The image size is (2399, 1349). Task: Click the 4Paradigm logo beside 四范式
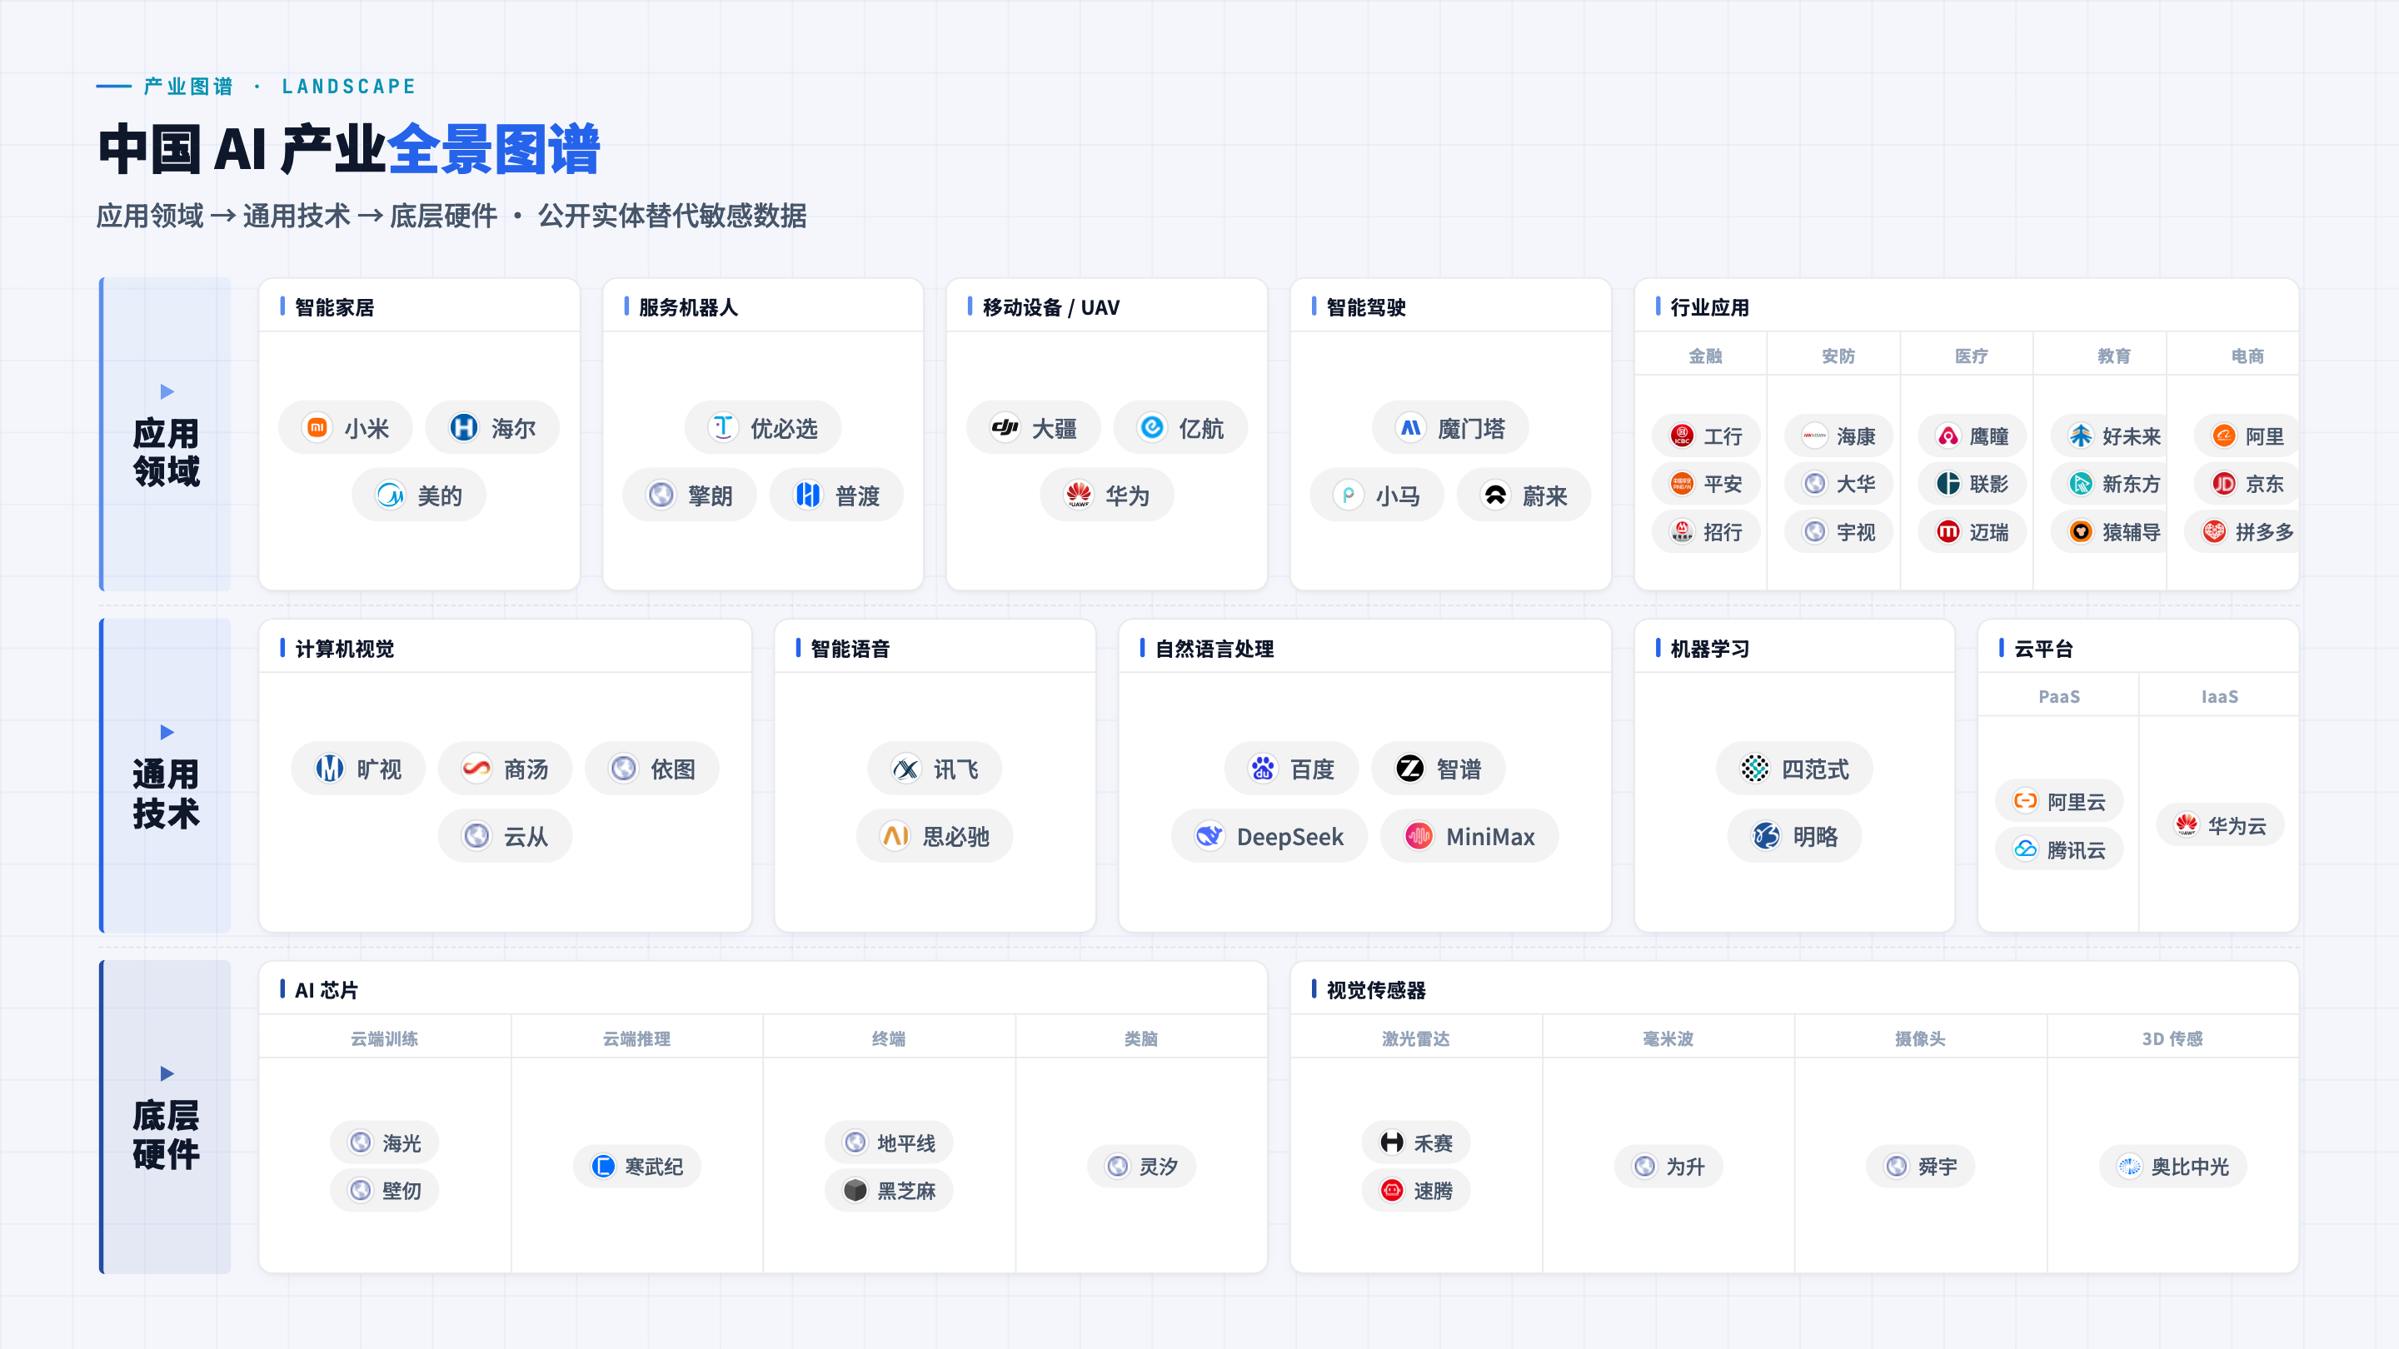[x=1755, y=769]
